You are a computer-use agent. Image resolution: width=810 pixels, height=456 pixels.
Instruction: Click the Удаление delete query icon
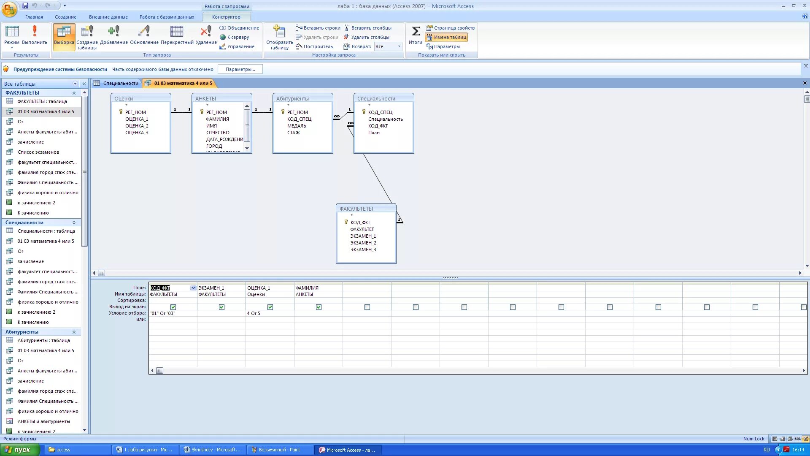point(206,32)
